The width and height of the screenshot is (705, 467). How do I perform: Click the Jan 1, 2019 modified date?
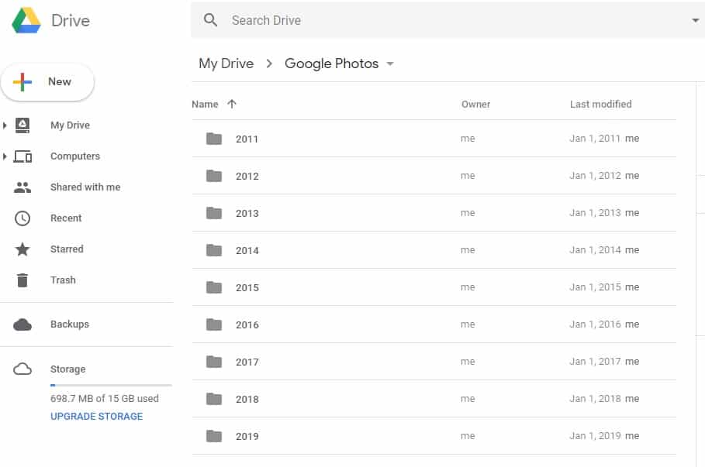[595, 435]
